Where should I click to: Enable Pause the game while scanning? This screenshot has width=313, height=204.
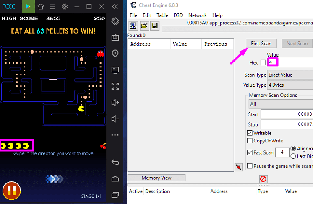pos(250,166)
